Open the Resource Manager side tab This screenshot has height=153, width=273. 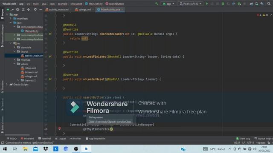tap(2, 36)
